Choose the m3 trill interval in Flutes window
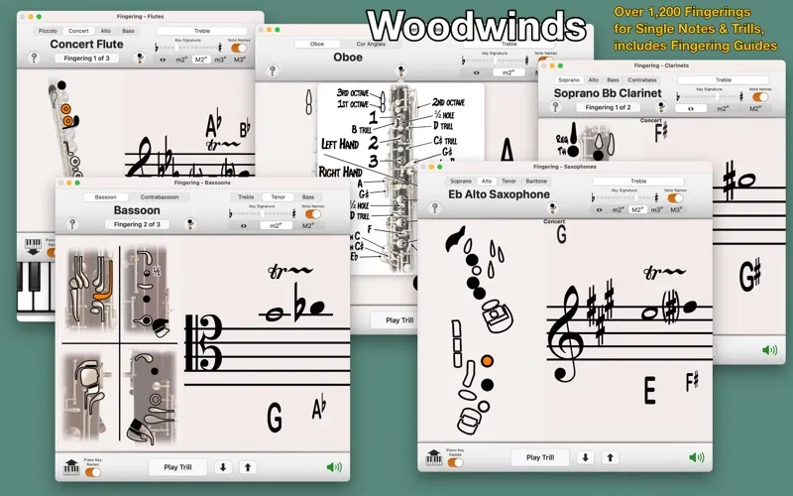Viewport: 793px width, 496px height. point(219,60)
